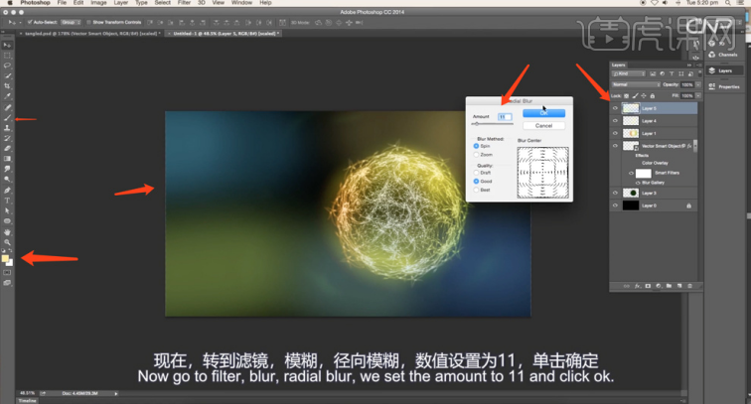Switch to tangled.psd document tab
This screenshot has width=751, height=404.
[x=90, y=34]
